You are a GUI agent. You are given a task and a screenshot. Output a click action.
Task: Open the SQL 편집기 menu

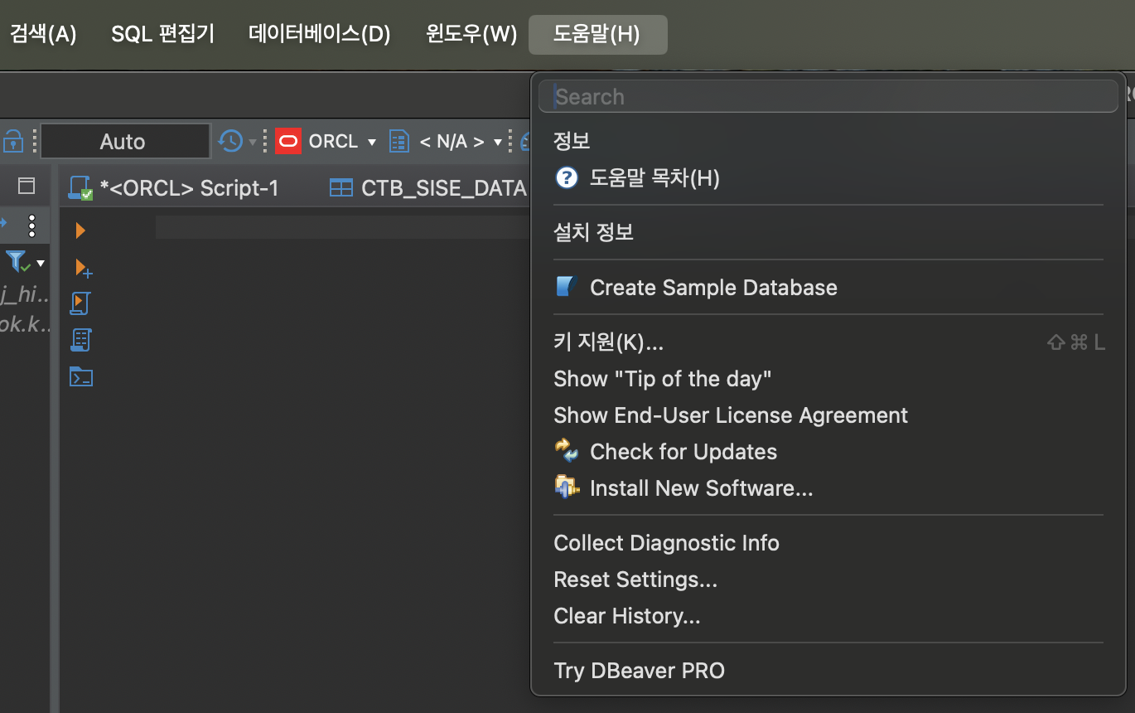click(x=162, y=34)
